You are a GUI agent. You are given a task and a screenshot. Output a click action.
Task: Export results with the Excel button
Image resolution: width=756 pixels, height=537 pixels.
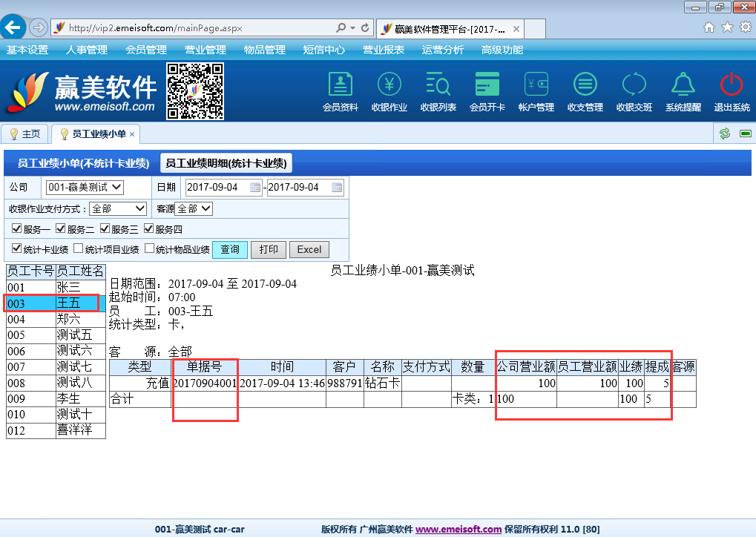[x=309, y=249]
